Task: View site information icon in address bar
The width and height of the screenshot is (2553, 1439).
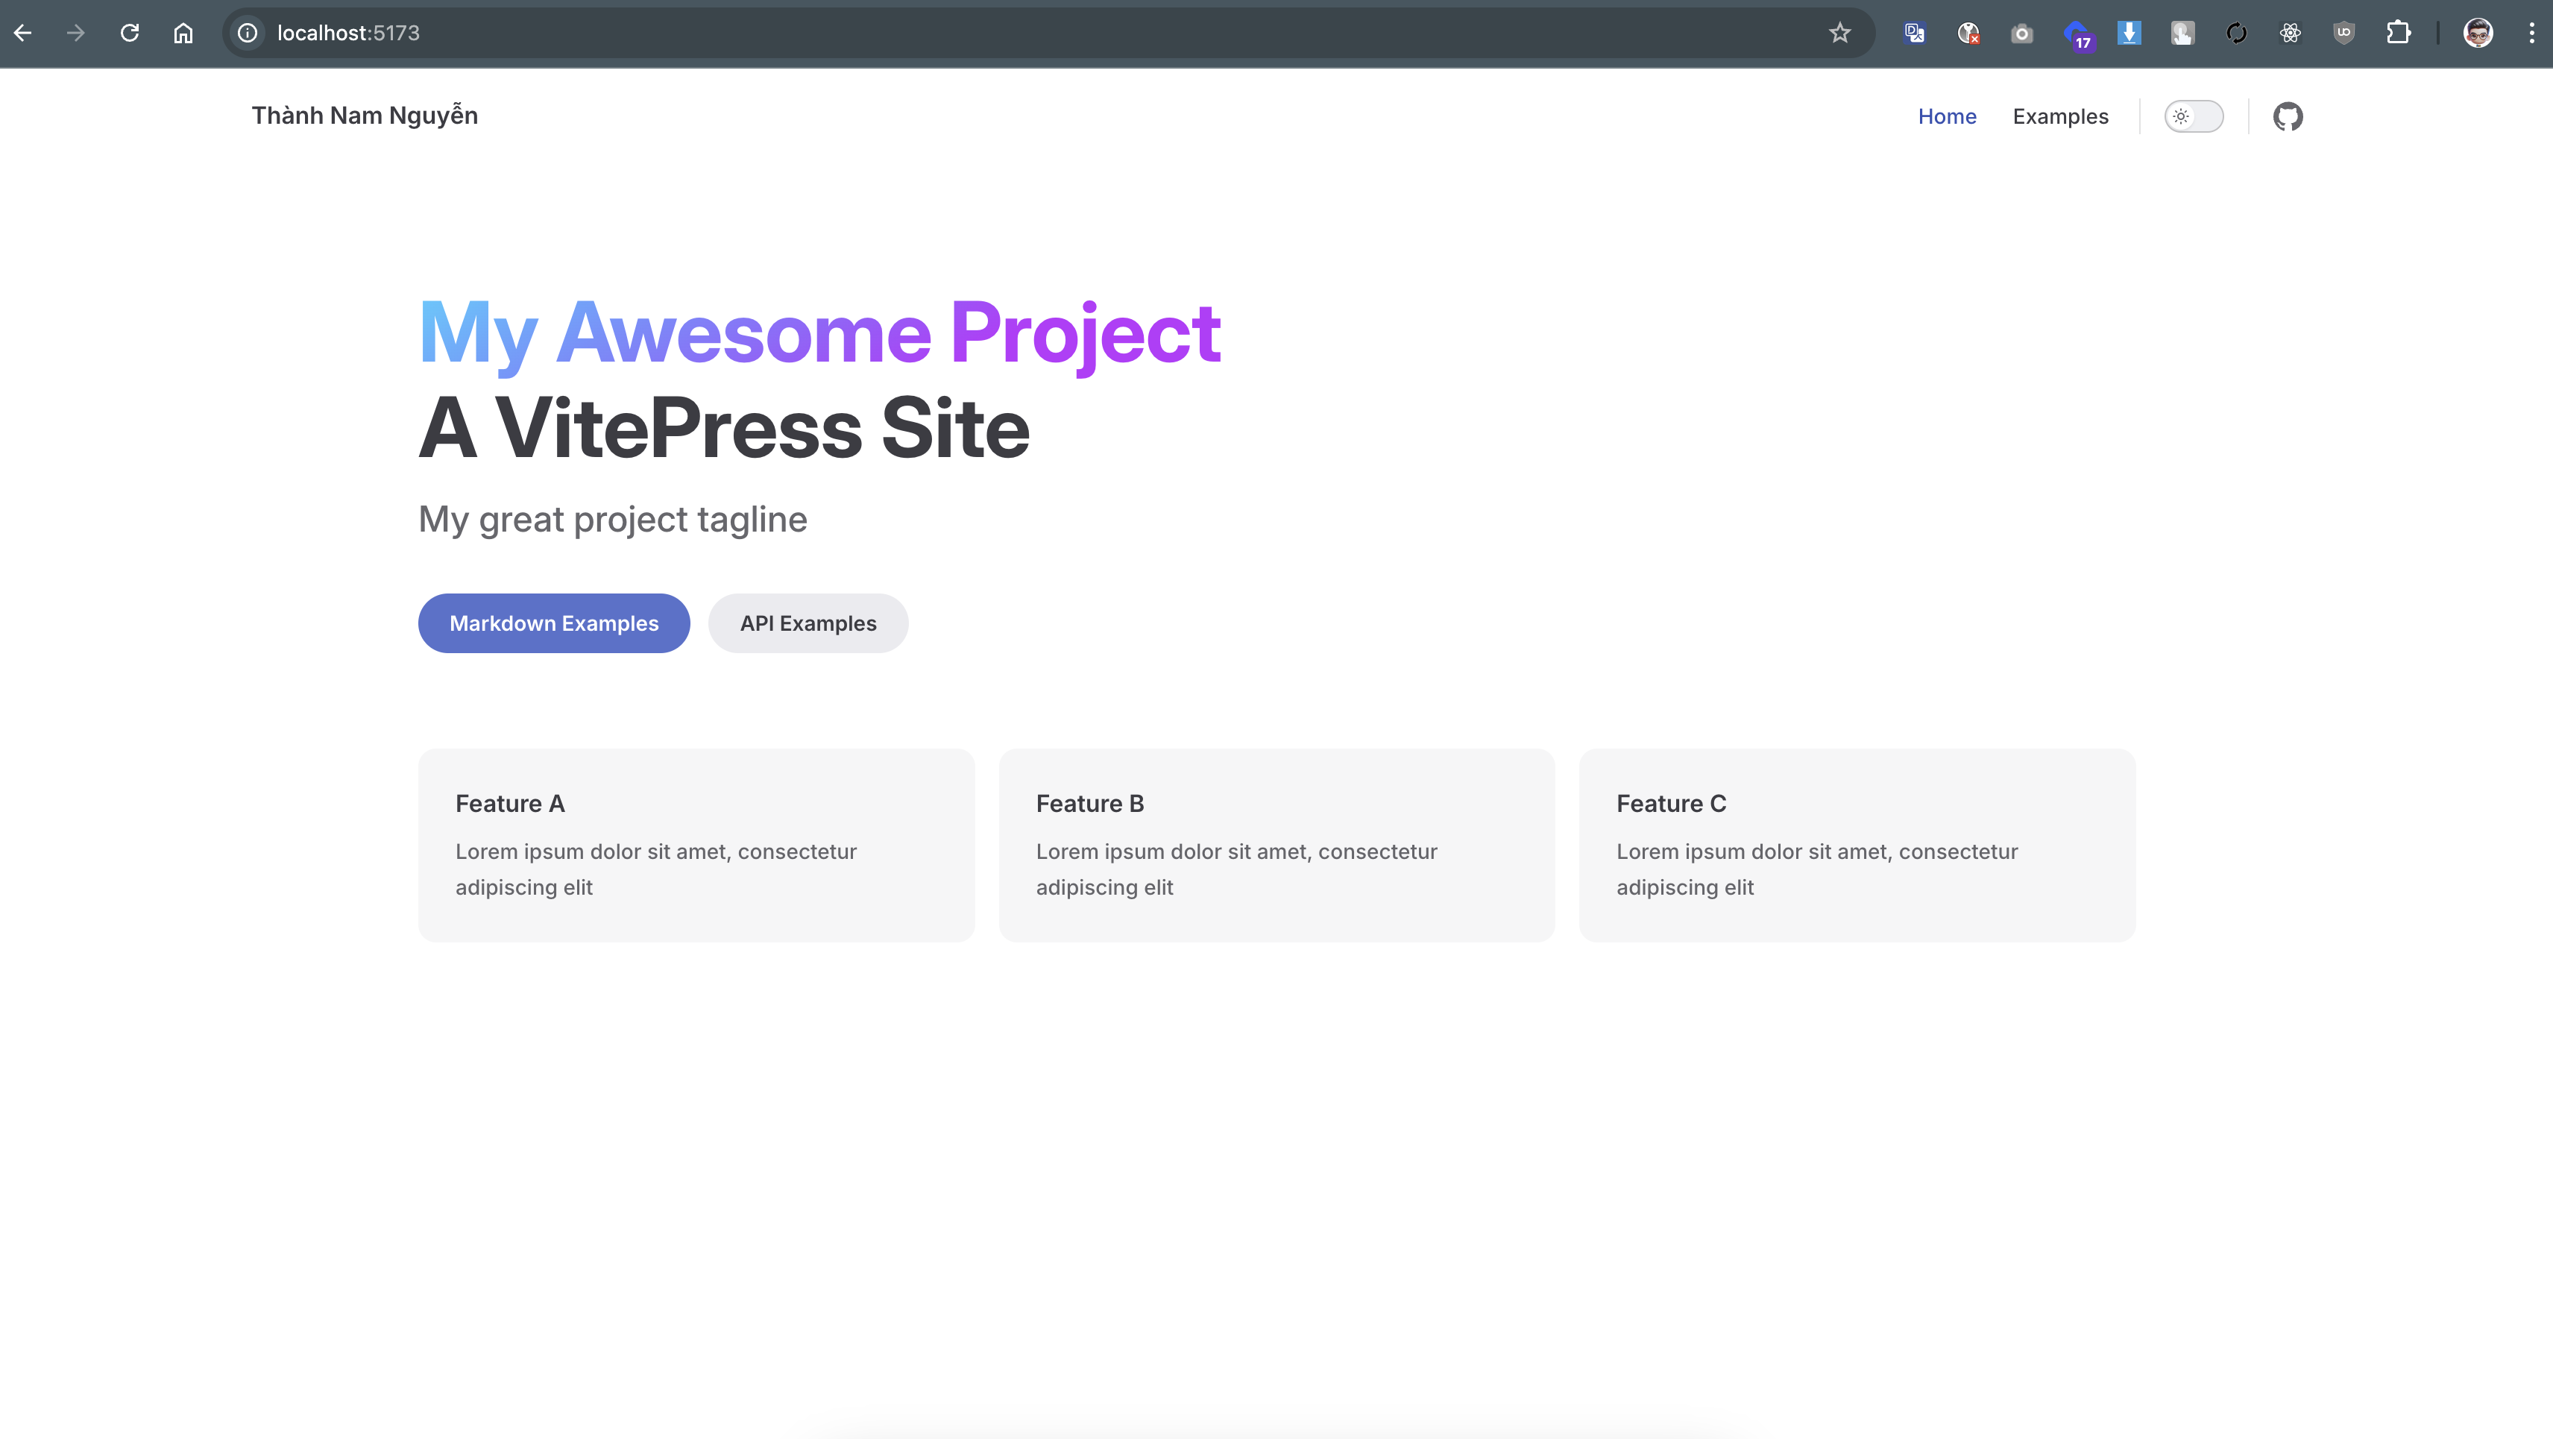Action: point(248,33)
